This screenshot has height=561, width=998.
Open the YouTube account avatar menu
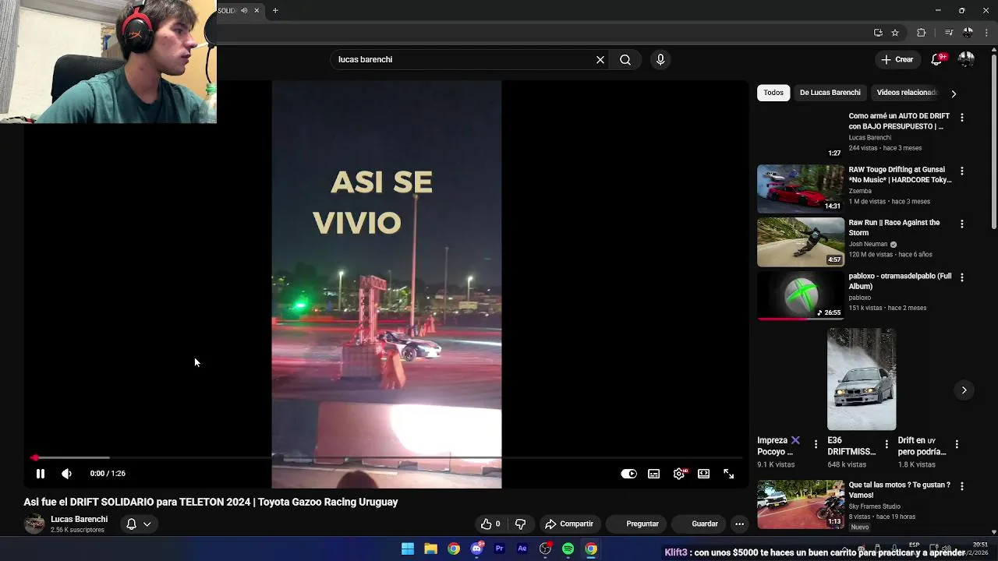(966, 59)
